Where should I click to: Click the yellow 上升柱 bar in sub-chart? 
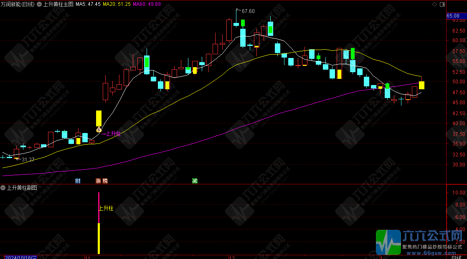click(99, 238)
